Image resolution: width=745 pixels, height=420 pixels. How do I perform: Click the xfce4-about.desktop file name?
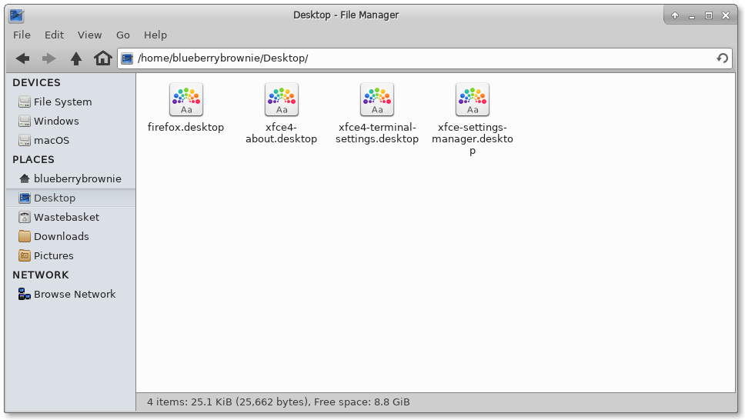coord(281,133)
